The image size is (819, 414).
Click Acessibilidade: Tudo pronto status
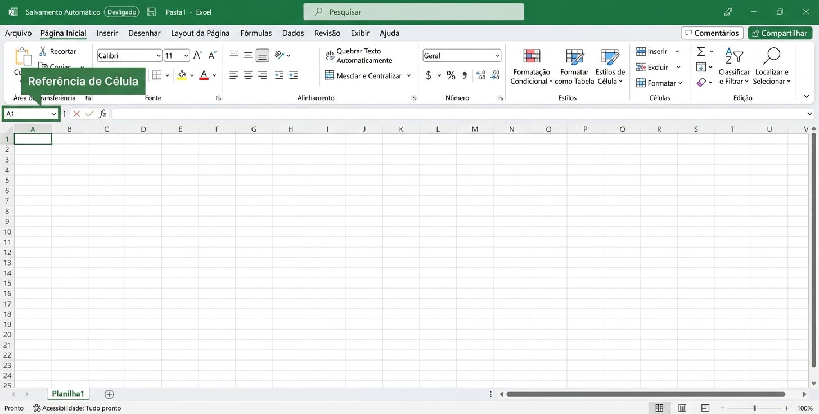pos(77,408)
